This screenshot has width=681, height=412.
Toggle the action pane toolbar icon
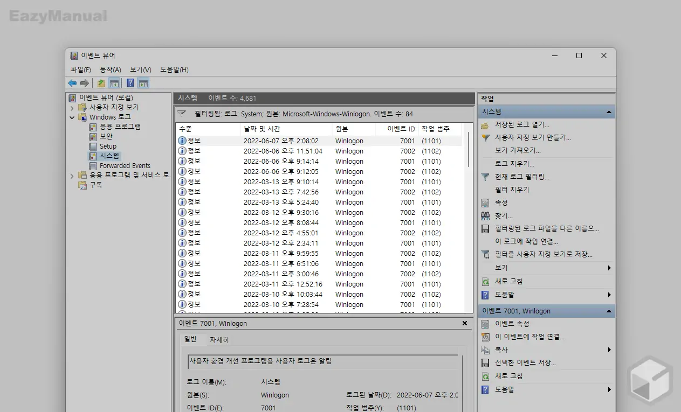pyautogui.click(x=143, y=83)
